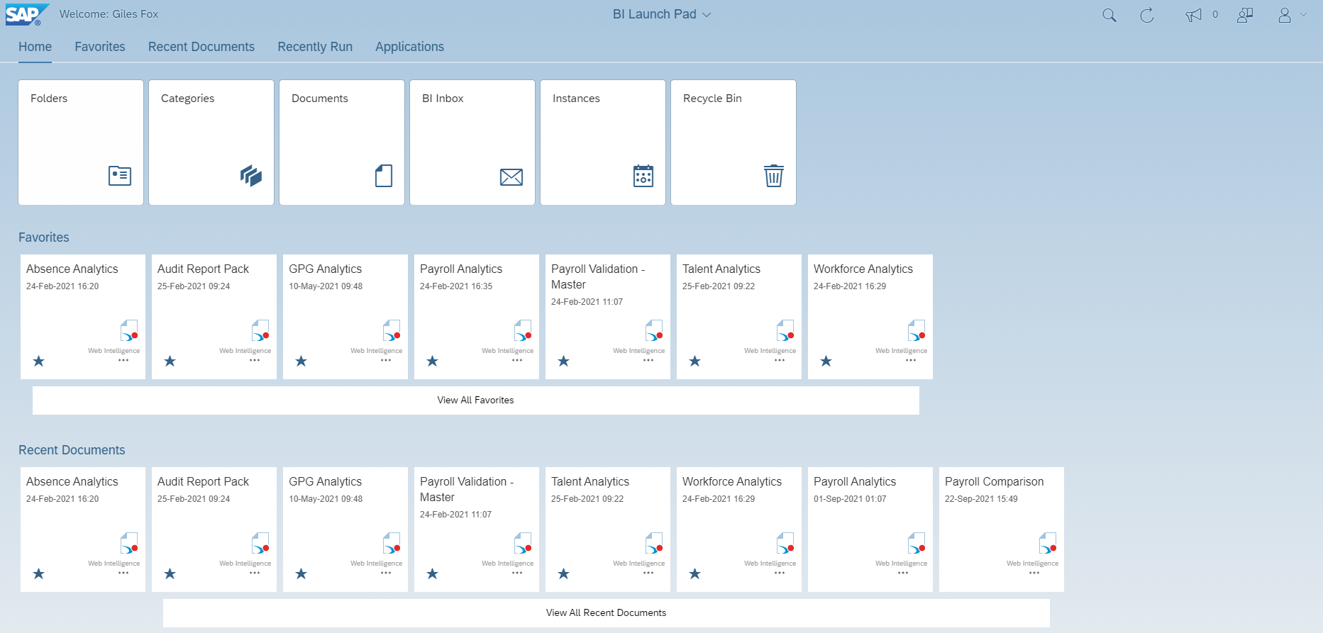This screenshot has width=1323, height=633.
Task: Open the Recent Documents tab
Action: [x=201, y=47]
